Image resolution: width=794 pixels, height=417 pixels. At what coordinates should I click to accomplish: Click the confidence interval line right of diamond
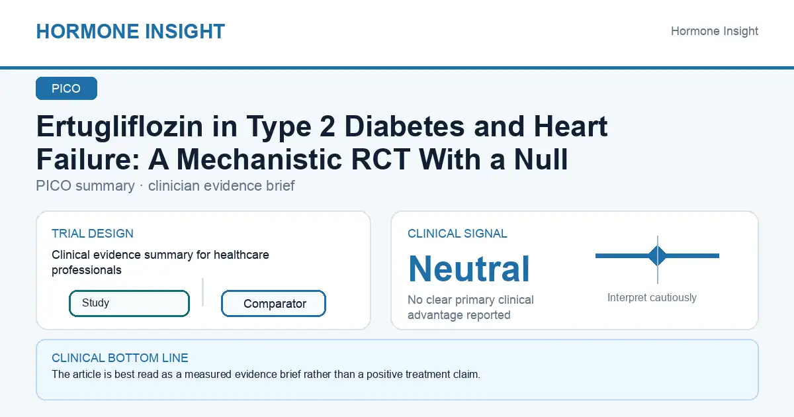[x=693, y=255]
